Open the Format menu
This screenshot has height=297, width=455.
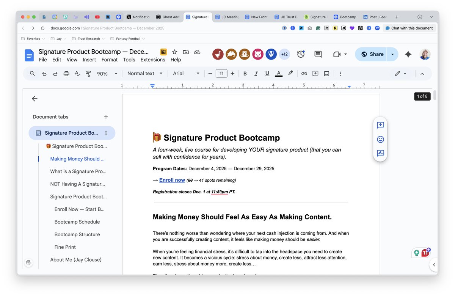(x=109, y=60)
